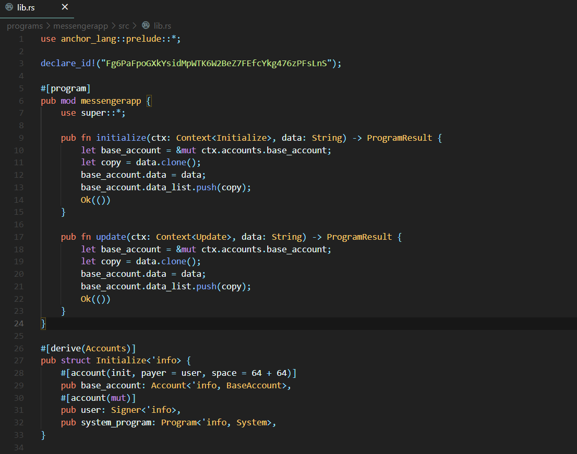Click the update function name
Screen dimensions: 577x454
[x=111, y=237]
